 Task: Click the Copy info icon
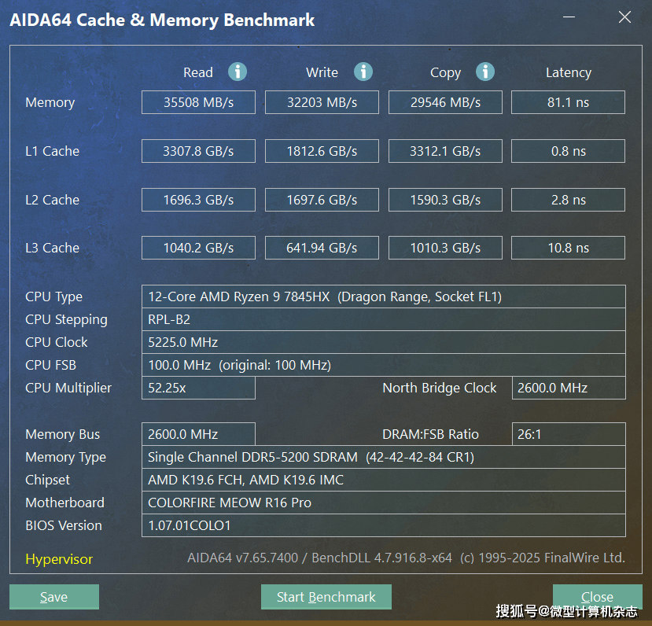pyautogui.click(x=485, y=72)
